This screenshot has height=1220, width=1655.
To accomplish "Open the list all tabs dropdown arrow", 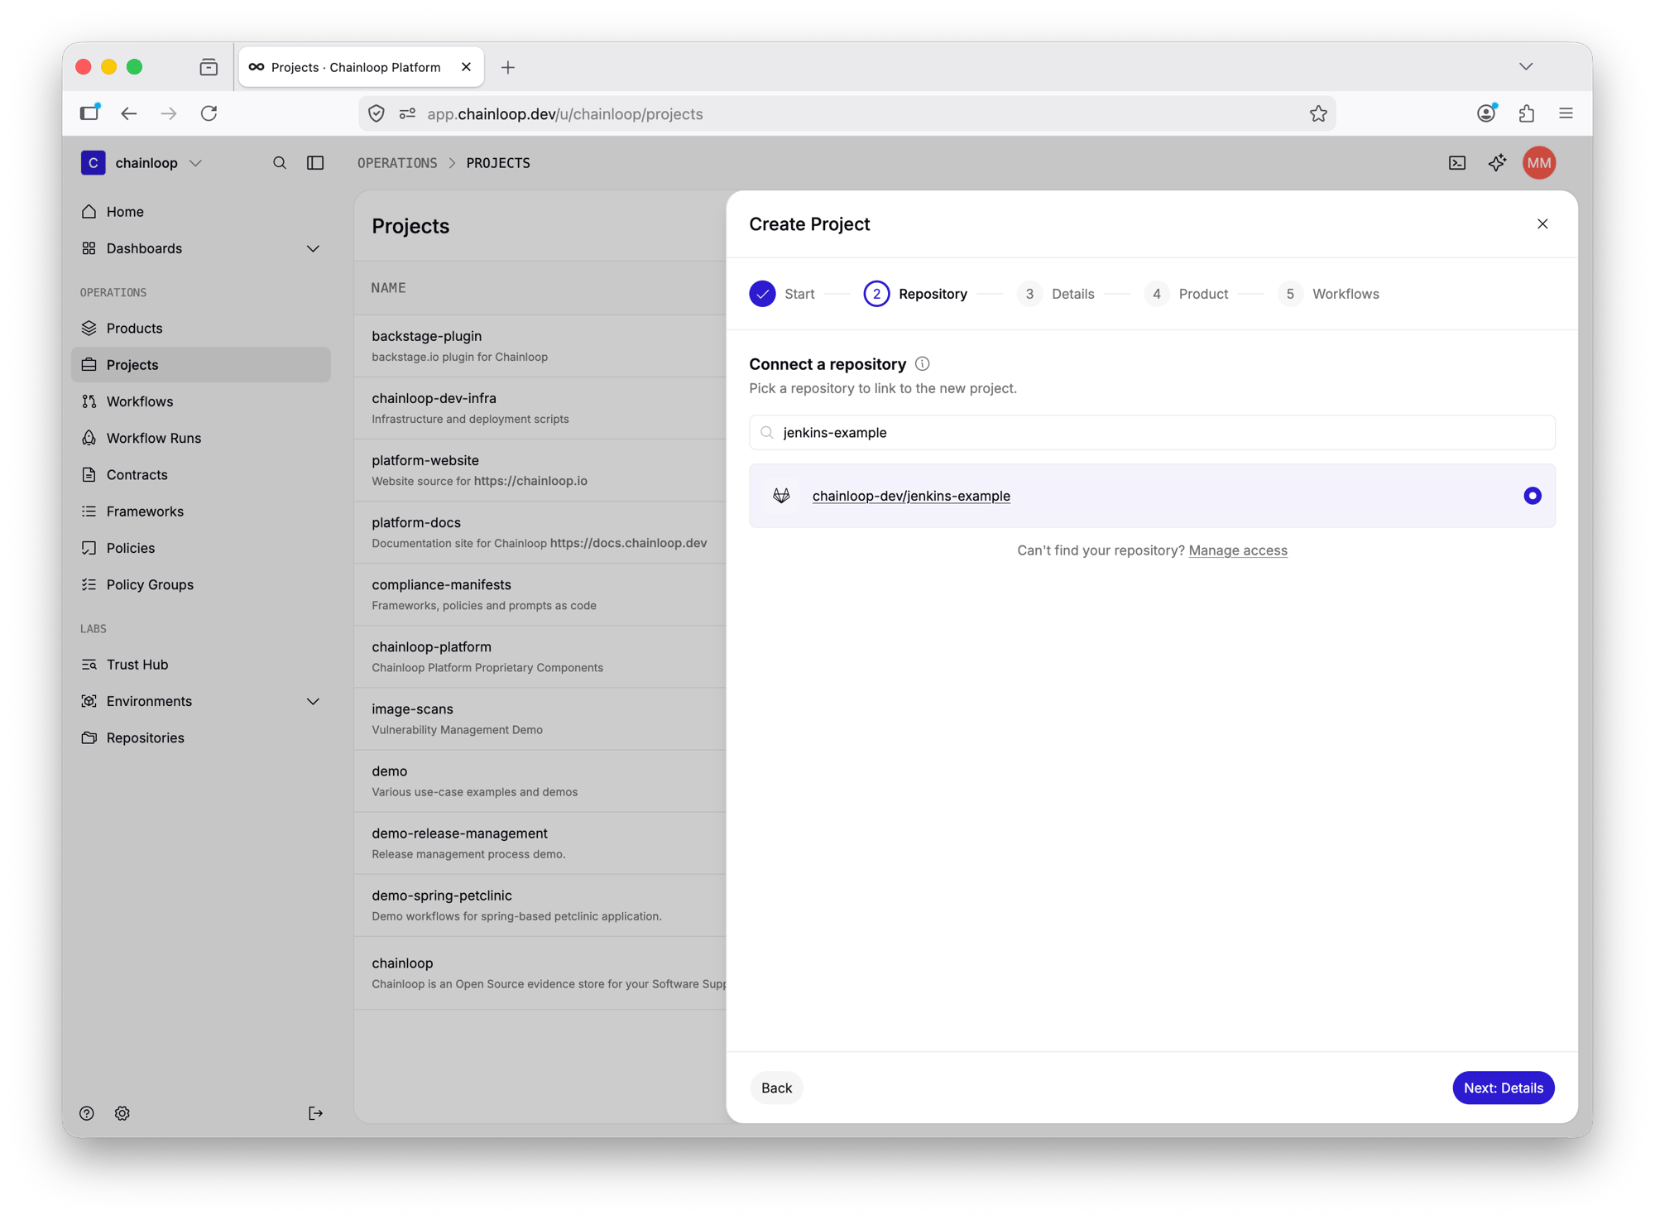I will point(1526,66).
